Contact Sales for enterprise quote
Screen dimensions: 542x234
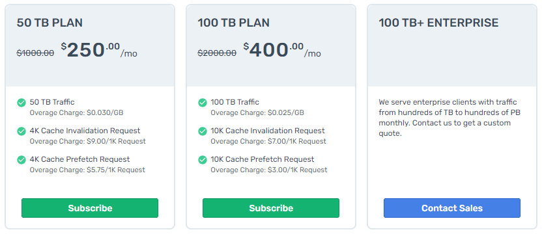click(452, 208)
